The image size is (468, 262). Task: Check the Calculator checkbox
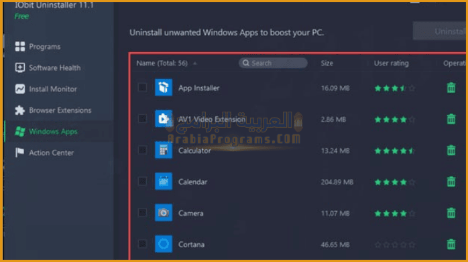tap(142, 150)
